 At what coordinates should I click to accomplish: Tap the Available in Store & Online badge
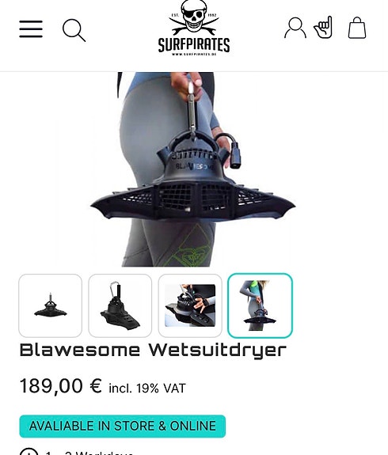[123, 426]
